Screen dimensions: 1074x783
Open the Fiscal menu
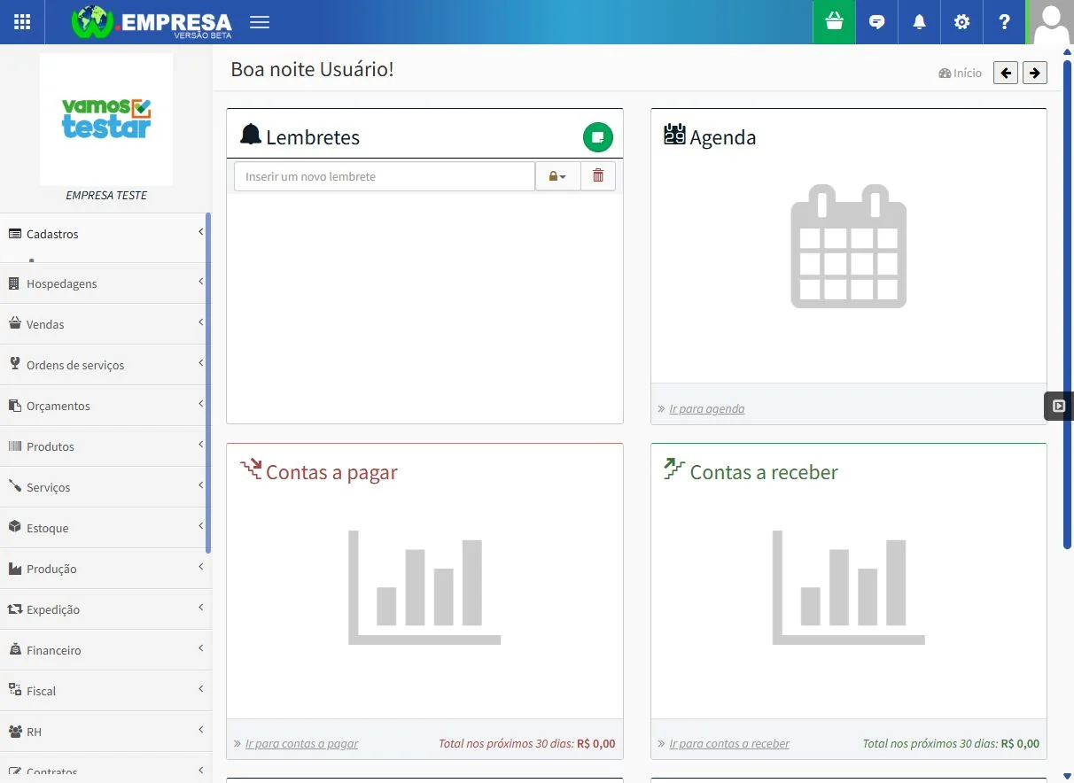coord(106,691)
